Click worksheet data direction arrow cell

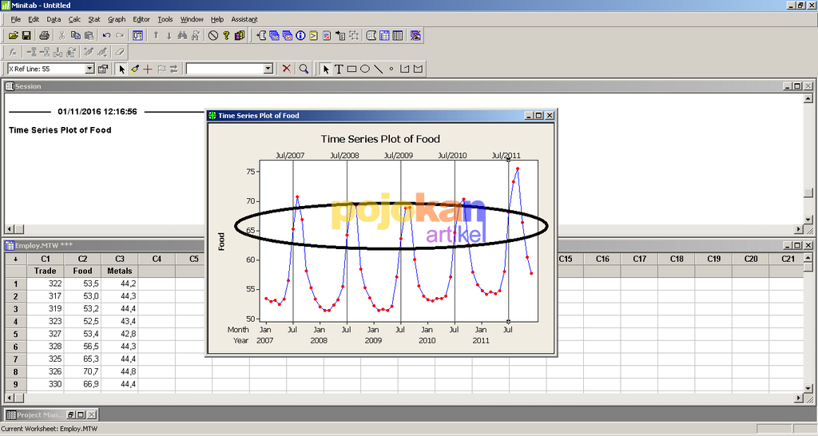15,259
